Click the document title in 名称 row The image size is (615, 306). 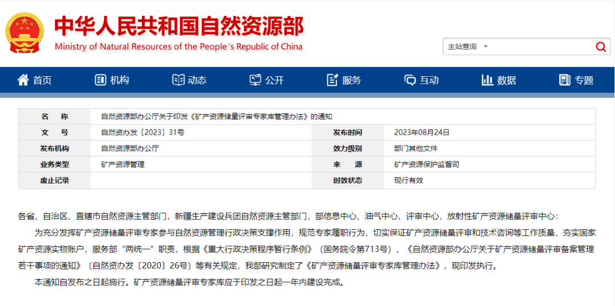[217, 117]
